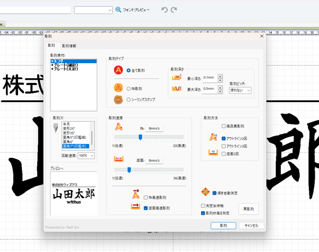This screenshot has height=252, width=319.
Task: Open the 彫刻ピッチ dropdown showing 使わない
Action: pyautogui.click(x=240, y=90)
